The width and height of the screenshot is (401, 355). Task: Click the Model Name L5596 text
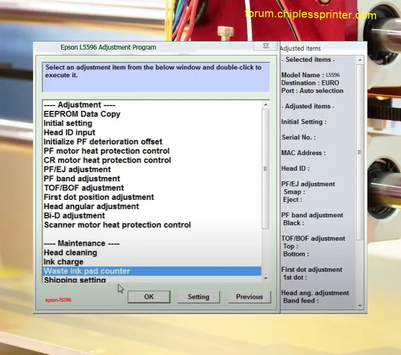pyautogui.click(x=310, y=75)
